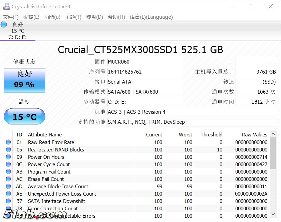Click the serial number field 164414825762
Viewport: 281px width, 222px height.
pos(145,72)
